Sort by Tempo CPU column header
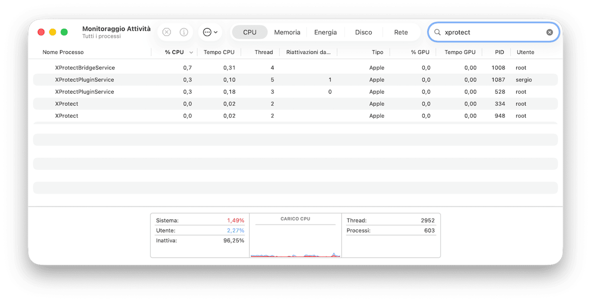Viewport: 591px width, 302px height. click(219, 52)
